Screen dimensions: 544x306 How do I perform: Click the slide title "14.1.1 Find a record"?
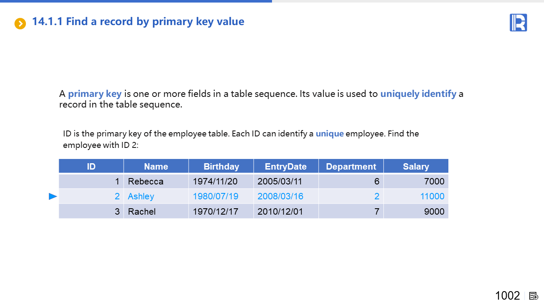point(138,22)
